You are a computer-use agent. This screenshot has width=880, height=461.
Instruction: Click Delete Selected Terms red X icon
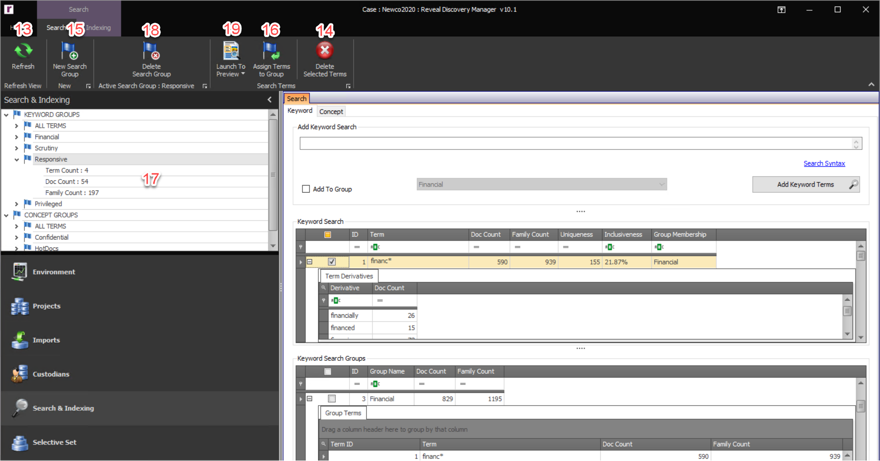pos(325,50)
